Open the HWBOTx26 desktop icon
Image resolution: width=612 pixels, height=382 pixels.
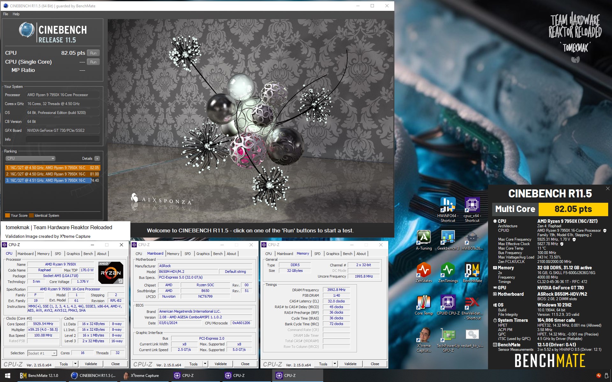(x=472, y=240)
